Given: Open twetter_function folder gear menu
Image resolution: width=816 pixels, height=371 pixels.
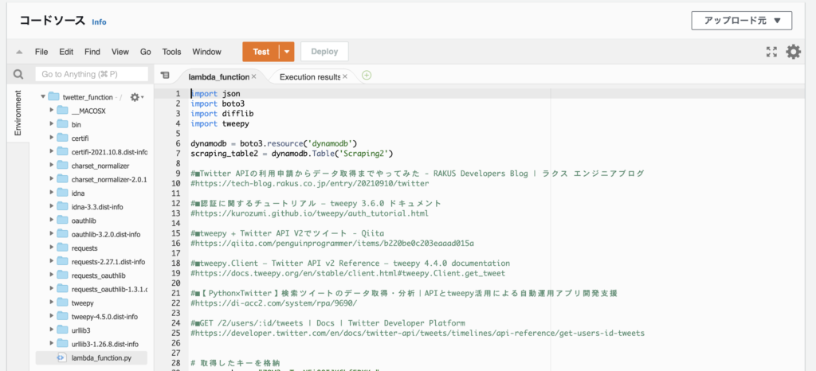Looking at the screenshot, I should click(x=136, y=96).
